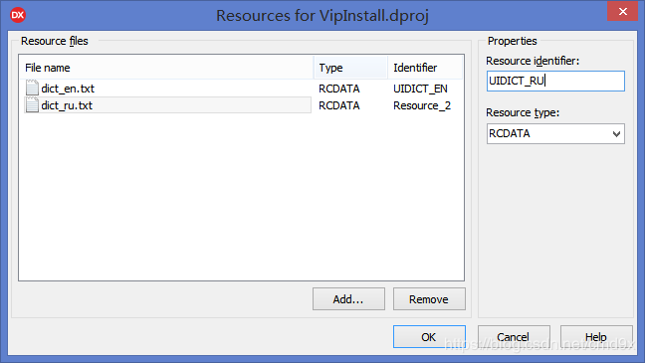645x363 pixels.
Task: Open the Resource type dropdown arrow
Action: point(616,134)
